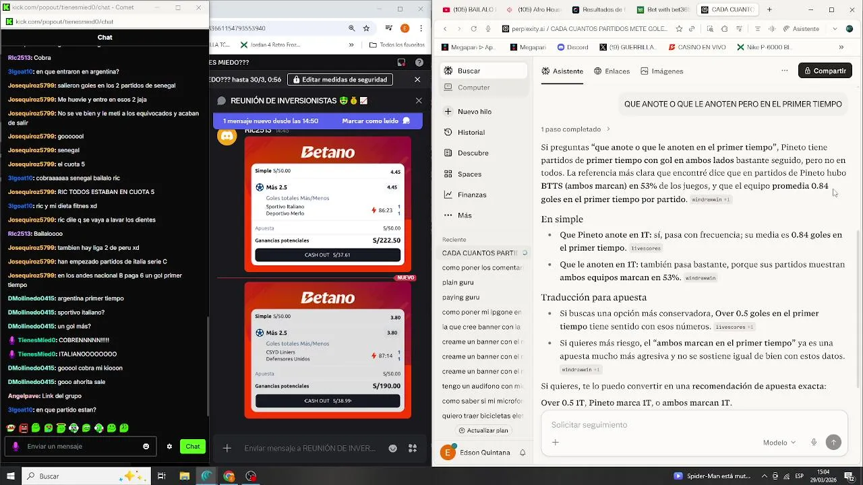This screenshot has width=863, height=485.
Task: Open Kick chat settings gear
Action: pos(169,447)
